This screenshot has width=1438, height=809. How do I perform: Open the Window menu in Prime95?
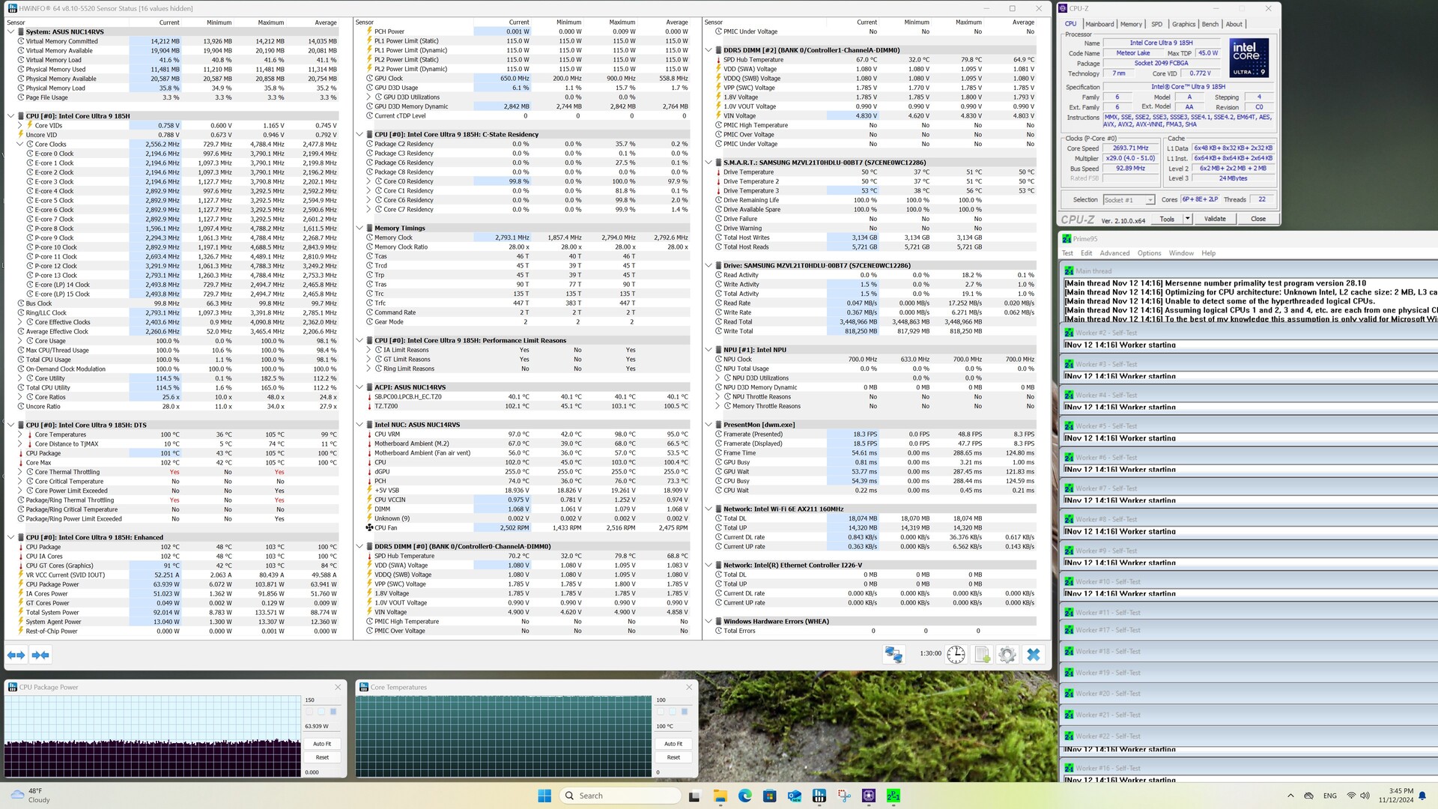coord(1181,253)
